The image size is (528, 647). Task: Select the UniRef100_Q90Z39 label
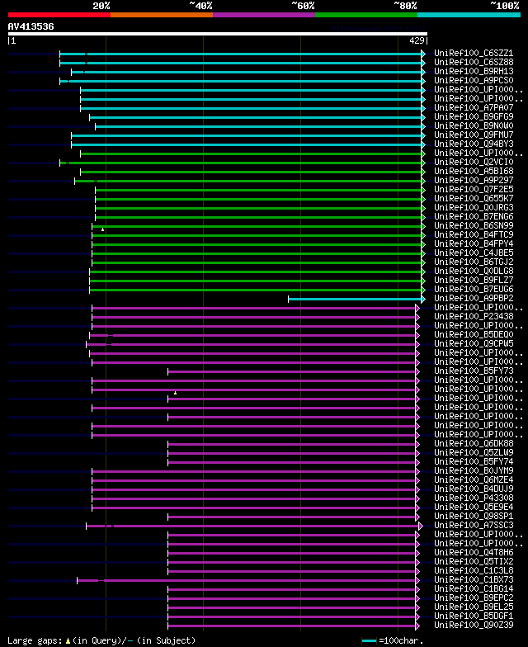point(474,626)
